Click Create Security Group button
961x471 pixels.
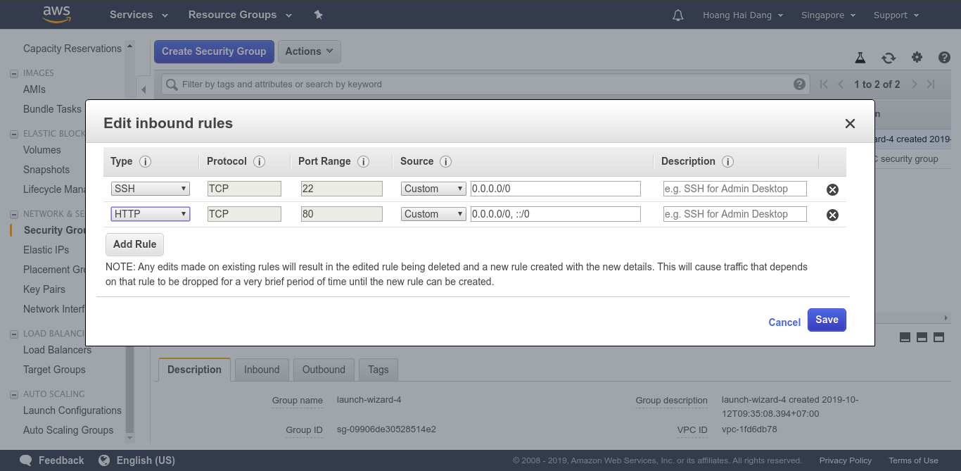coord(214,51)
